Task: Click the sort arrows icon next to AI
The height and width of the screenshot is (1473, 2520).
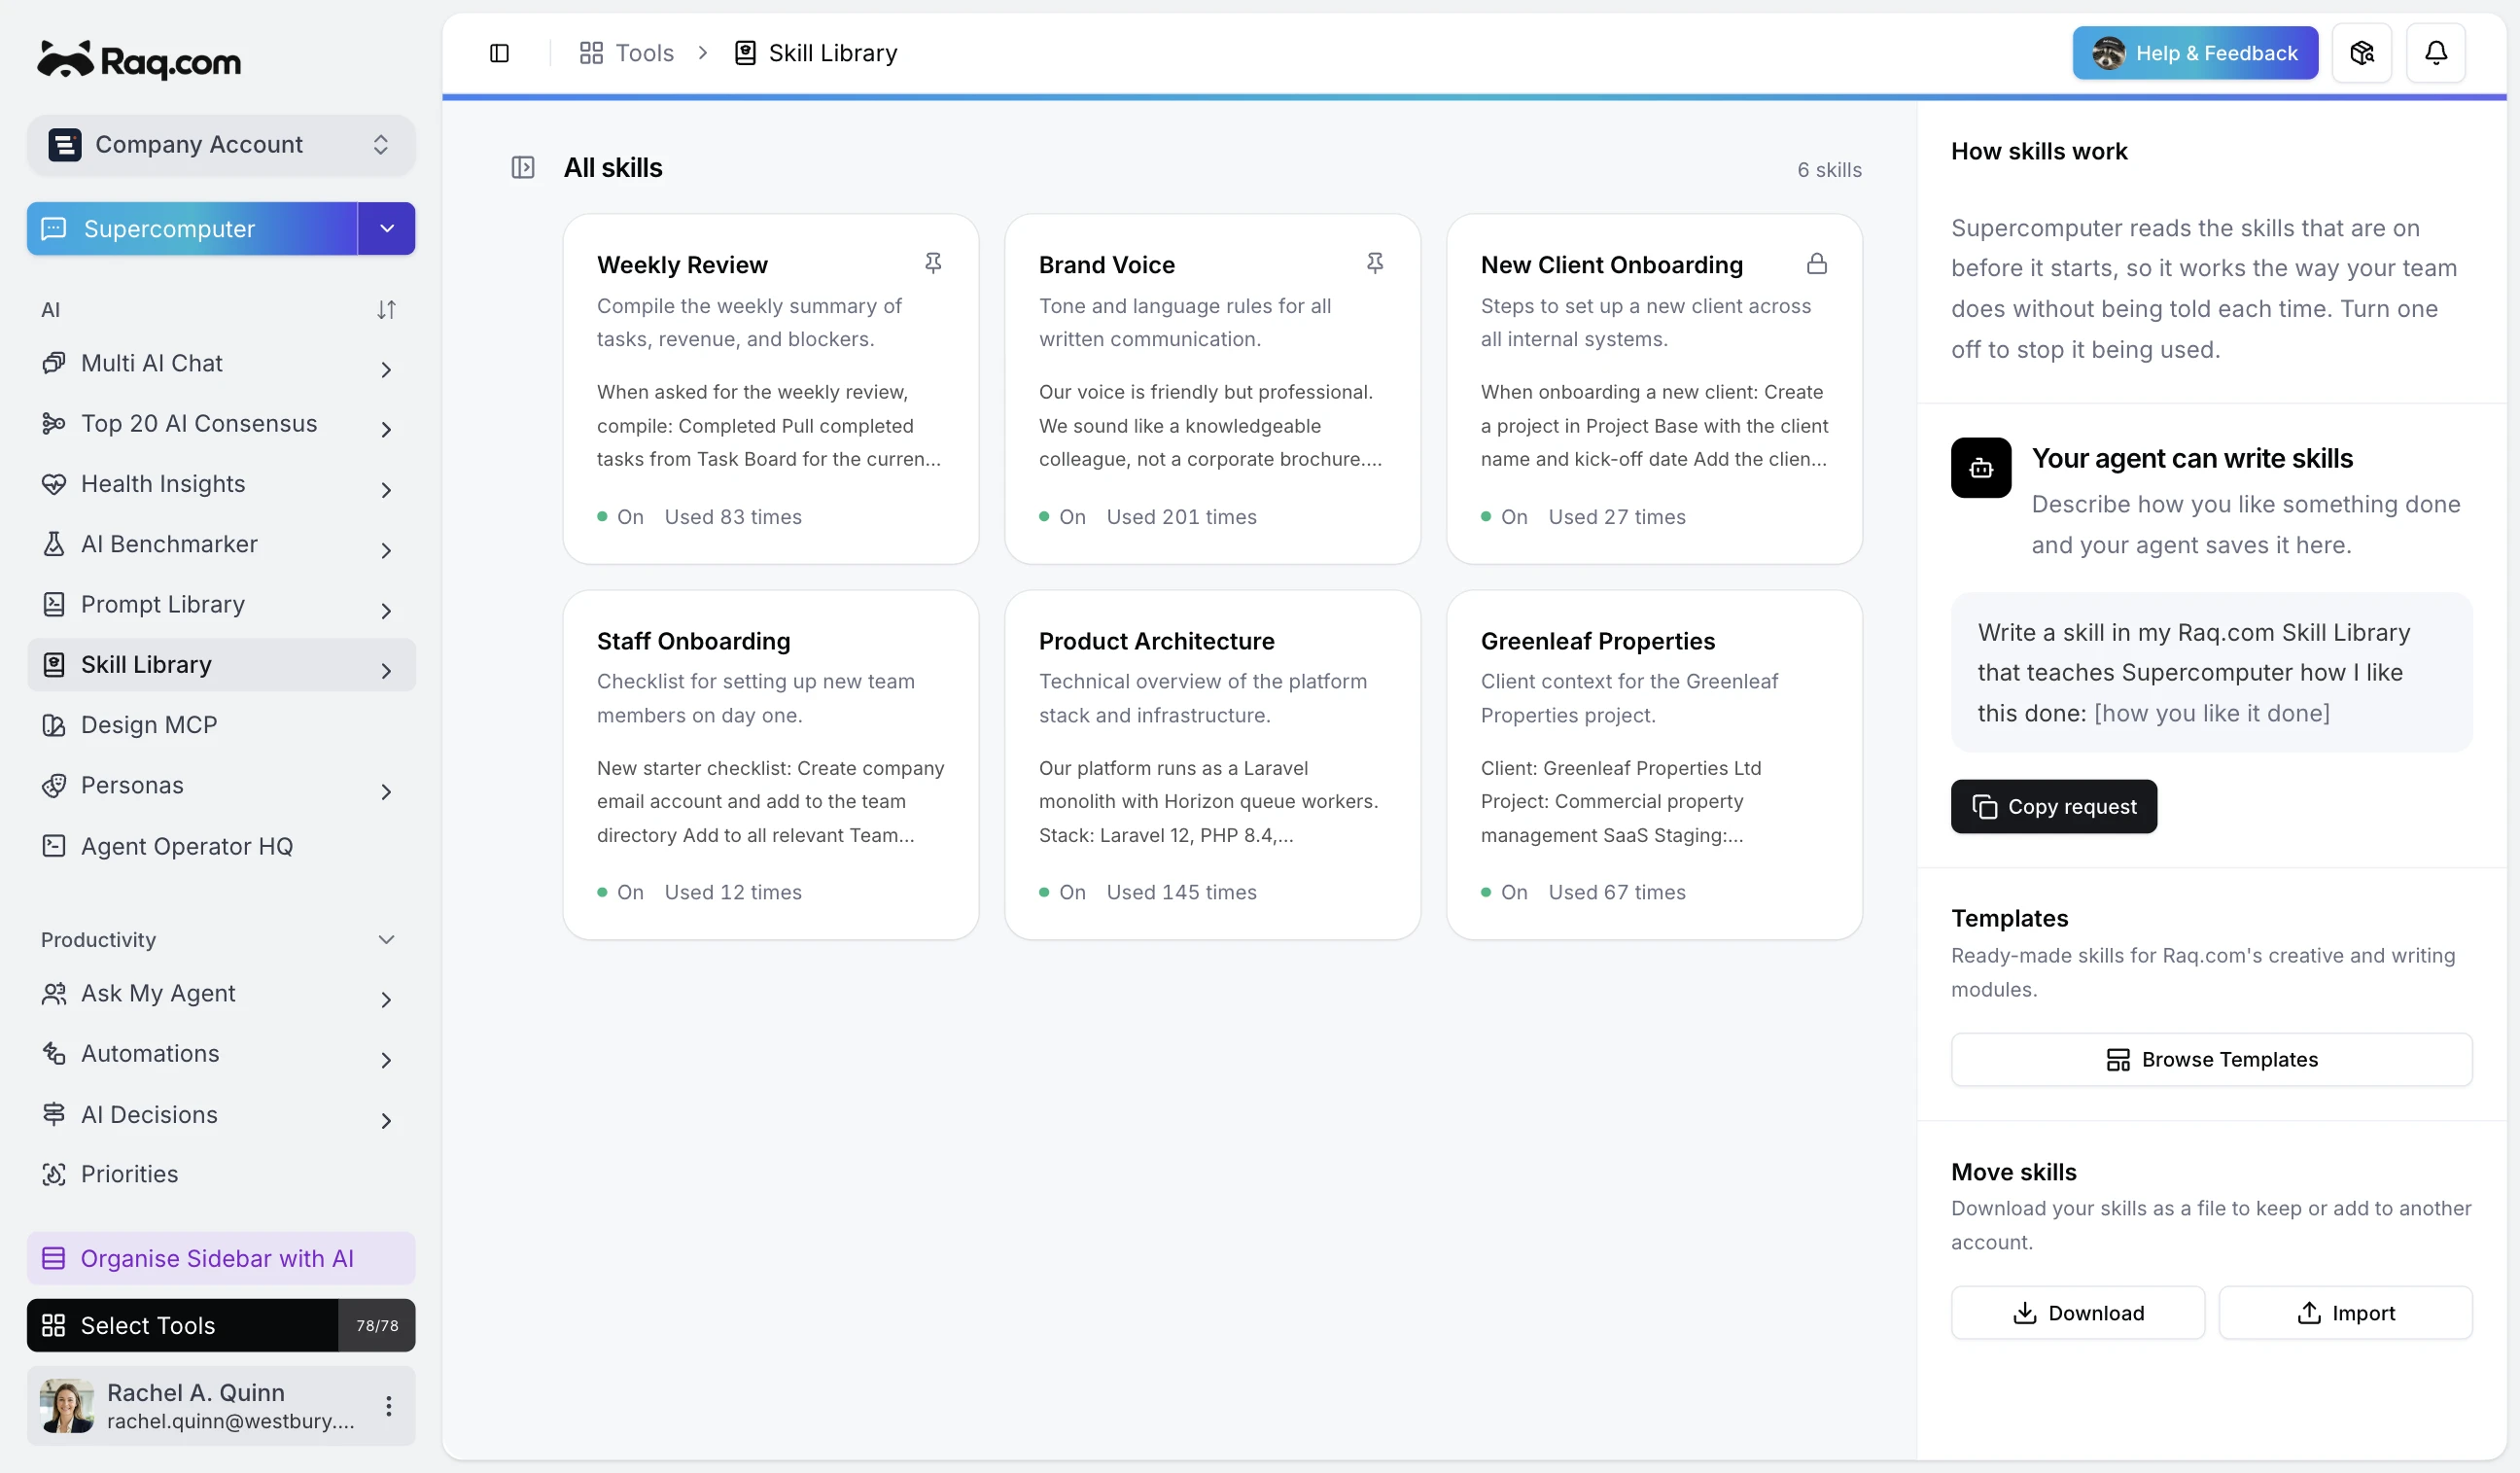Action: click(386, 310)
